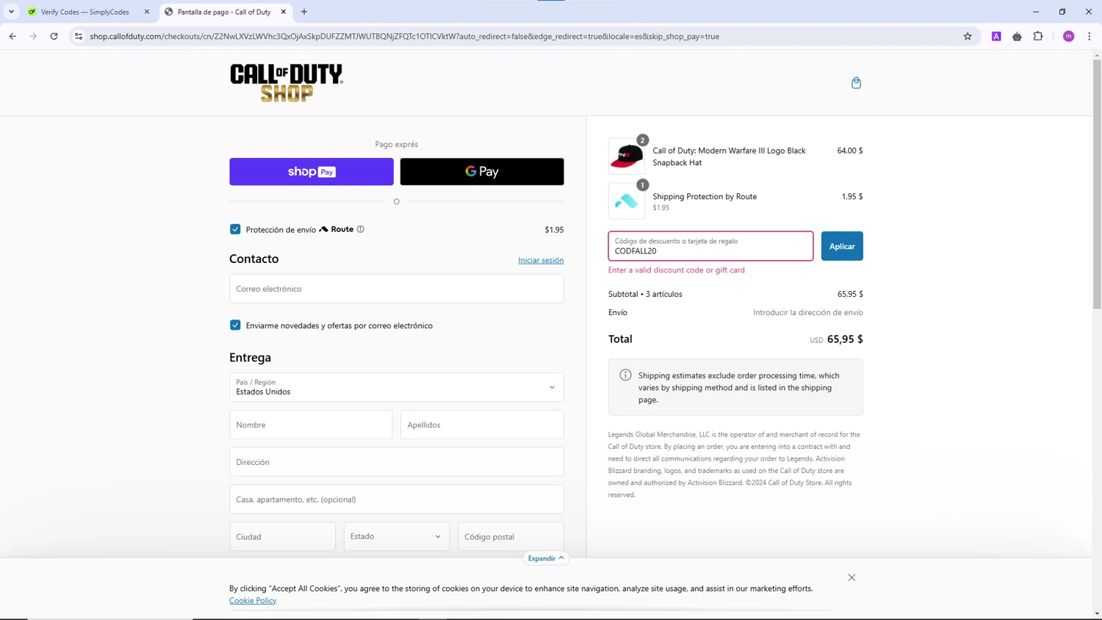Go back with the browser back arrow
This screenshot has height=620, width=1102.
pyautogui.click(x=12, y=36)
